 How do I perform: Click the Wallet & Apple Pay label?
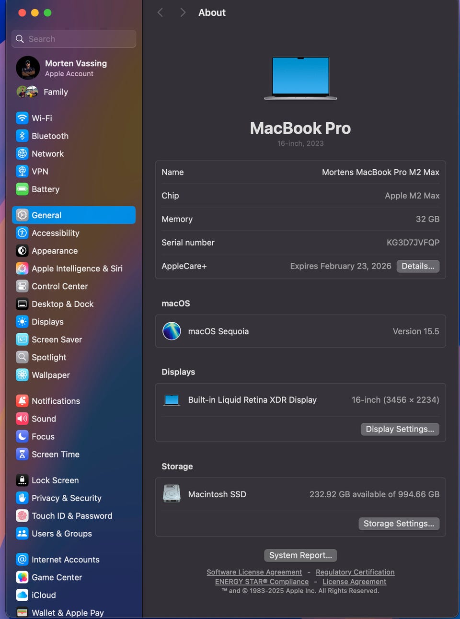[x=68, y=612]
